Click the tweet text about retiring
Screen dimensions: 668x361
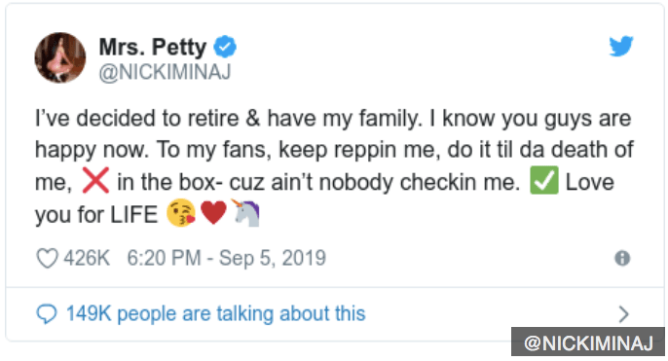point(334,166)
